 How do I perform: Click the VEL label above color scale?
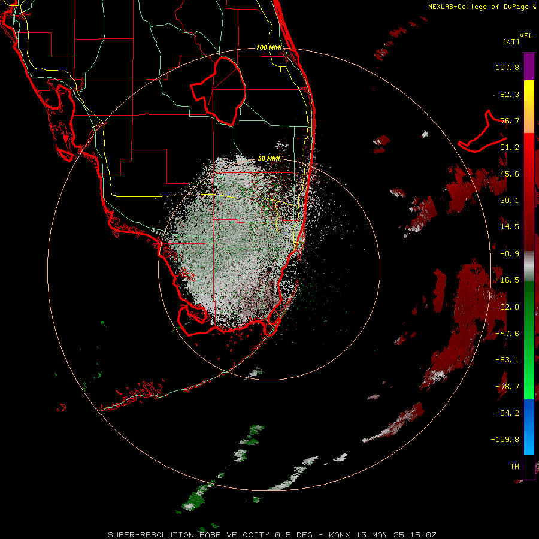[526, 36]
